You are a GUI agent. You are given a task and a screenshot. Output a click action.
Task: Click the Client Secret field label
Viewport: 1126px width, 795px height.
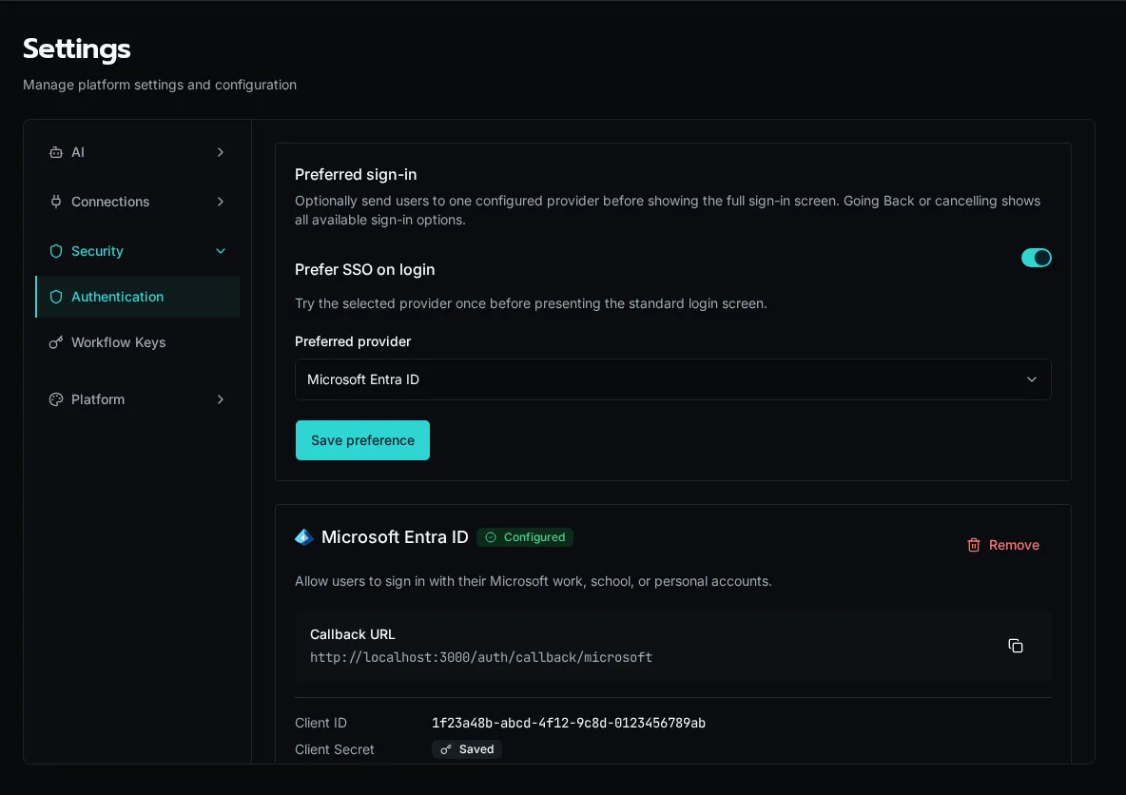(335, 749)
